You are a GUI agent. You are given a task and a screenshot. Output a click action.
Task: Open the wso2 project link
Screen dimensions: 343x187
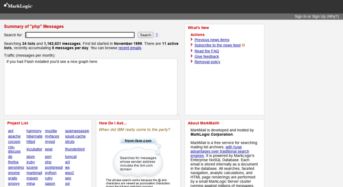tap(69, 173)
